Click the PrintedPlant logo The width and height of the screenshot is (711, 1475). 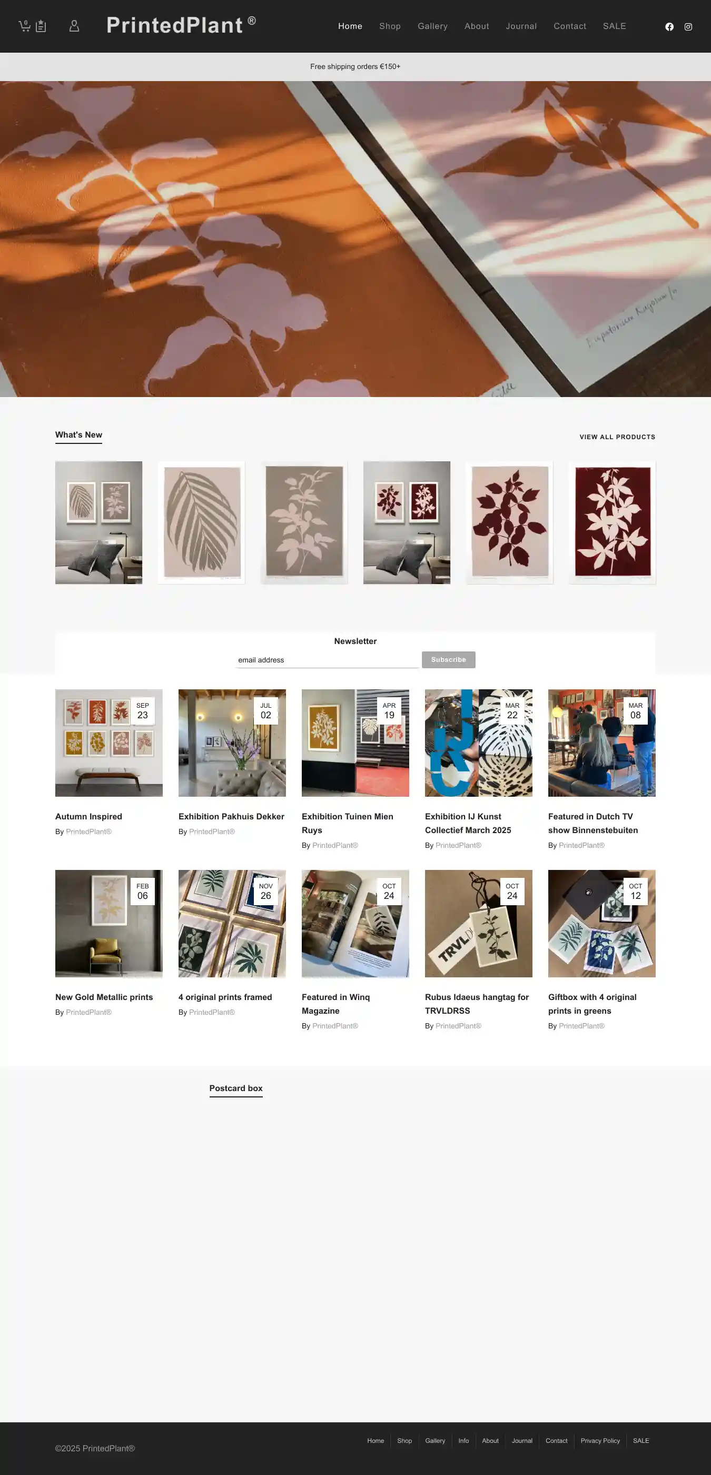(181, 26)
